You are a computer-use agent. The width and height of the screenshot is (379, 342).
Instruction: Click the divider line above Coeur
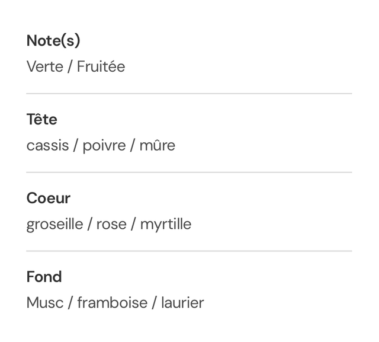189,172
